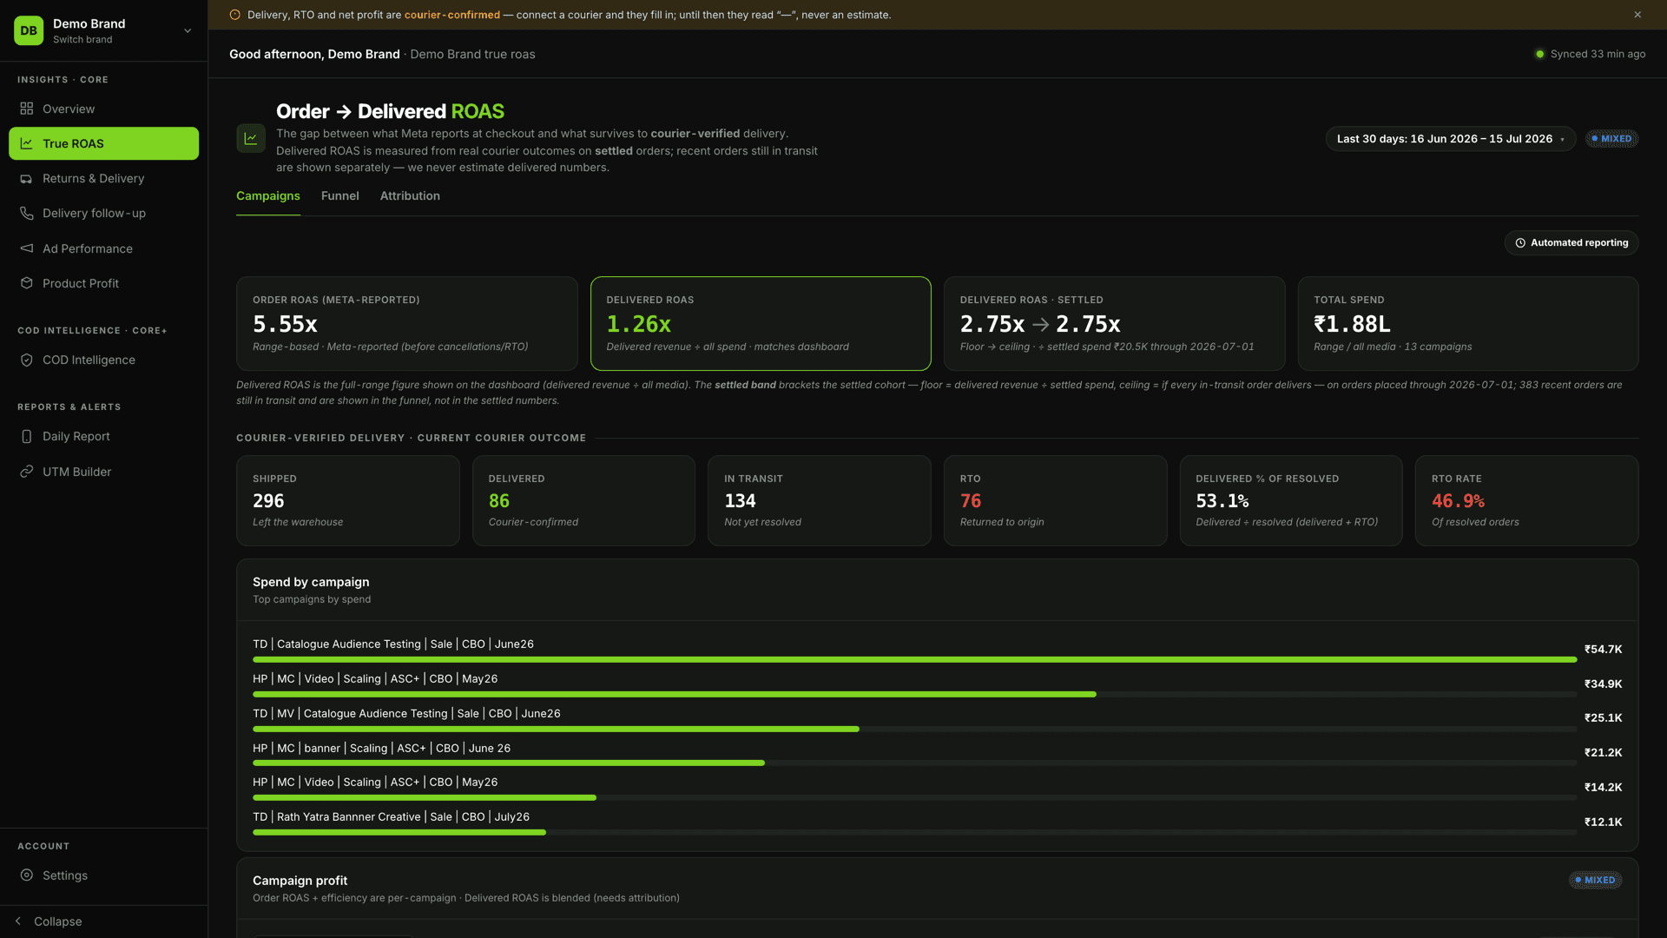Switch to the Funnel tab
1667x938 pixels.
(339, 196)
